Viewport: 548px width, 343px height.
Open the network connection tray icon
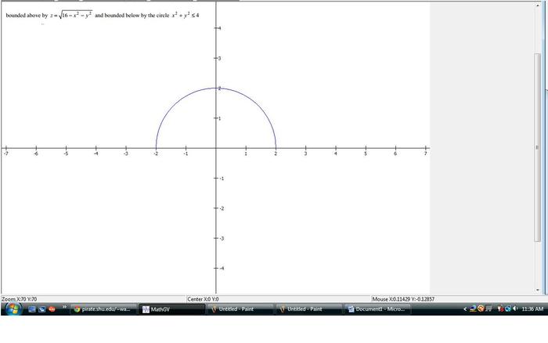[x=473, y=309]
